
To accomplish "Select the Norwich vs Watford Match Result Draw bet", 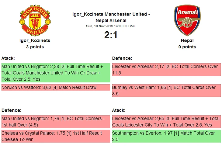I will [55, 88].
